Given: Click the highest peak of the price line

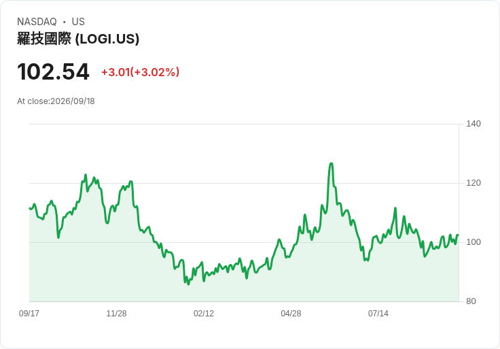Looking at the screenshot, I should 331,164.
